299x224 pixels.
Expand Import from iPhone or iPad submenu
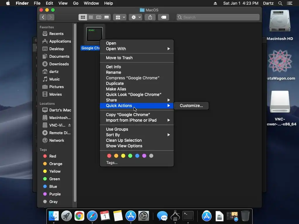click(137, 120)
